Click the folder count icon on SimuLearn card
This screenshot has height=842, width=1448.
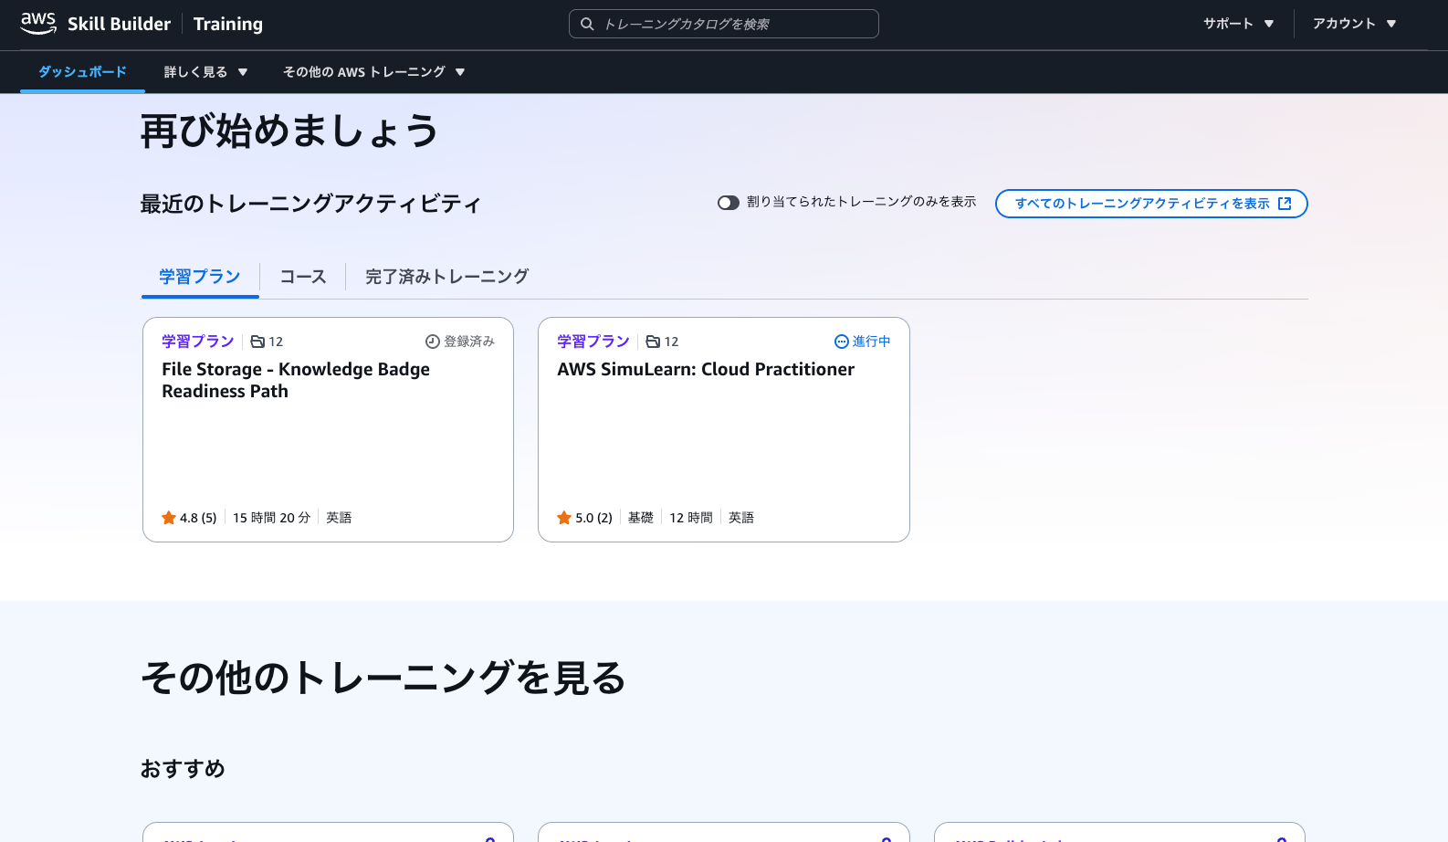(x=653, y=342)
